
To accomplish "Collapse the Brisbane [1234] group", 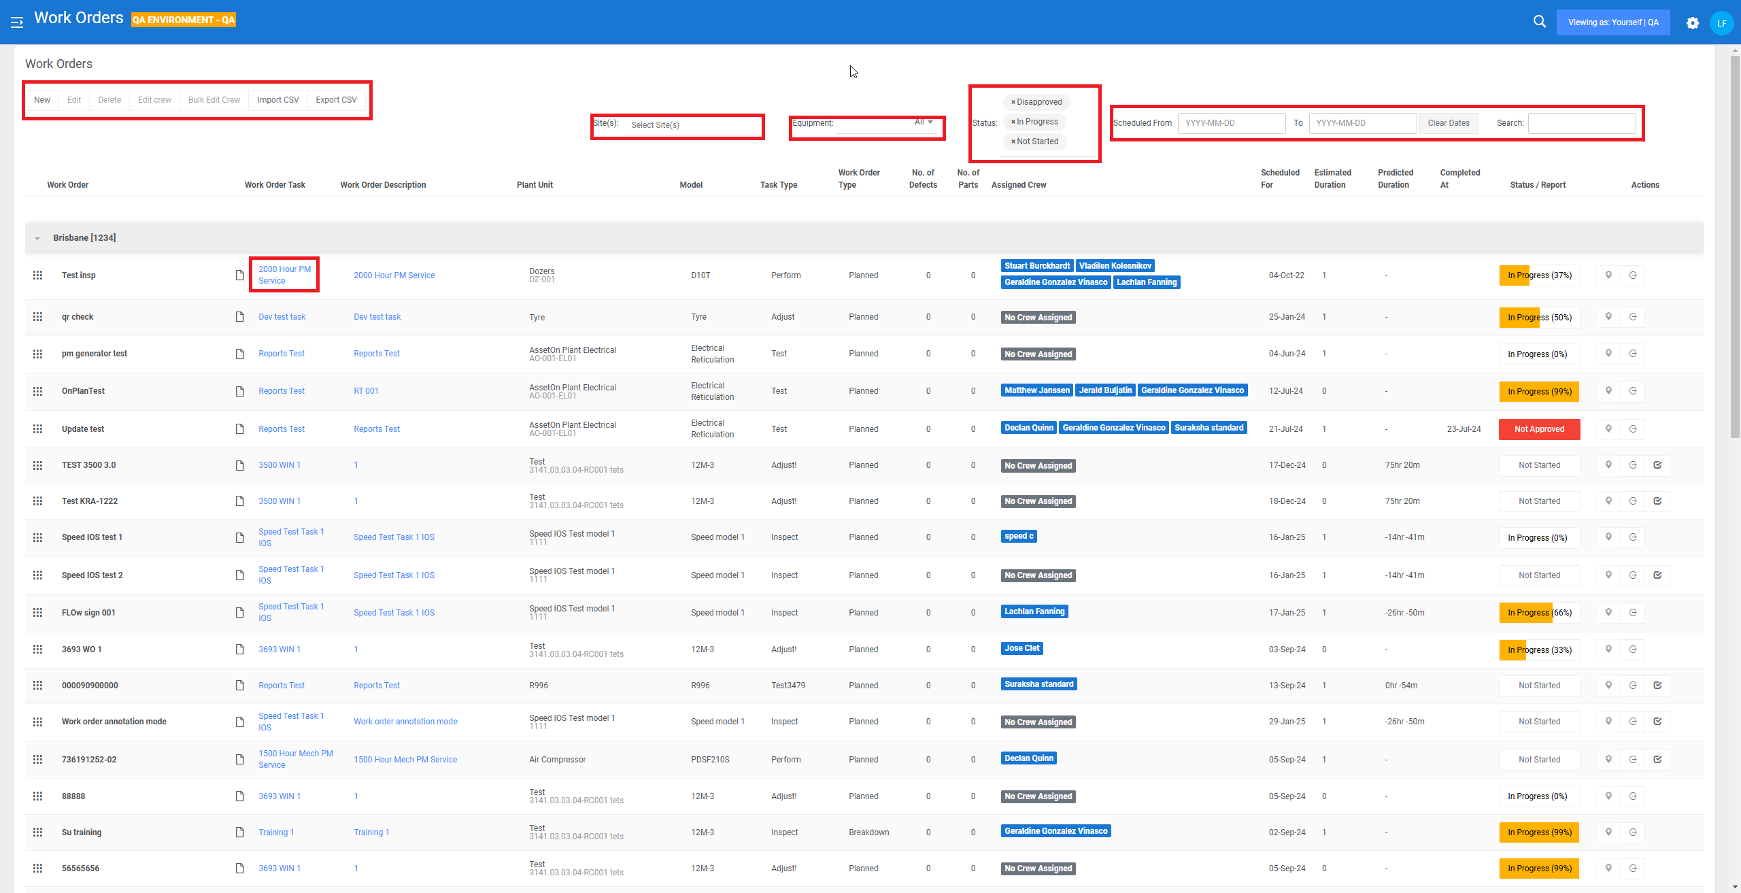I will pos(37,238).
